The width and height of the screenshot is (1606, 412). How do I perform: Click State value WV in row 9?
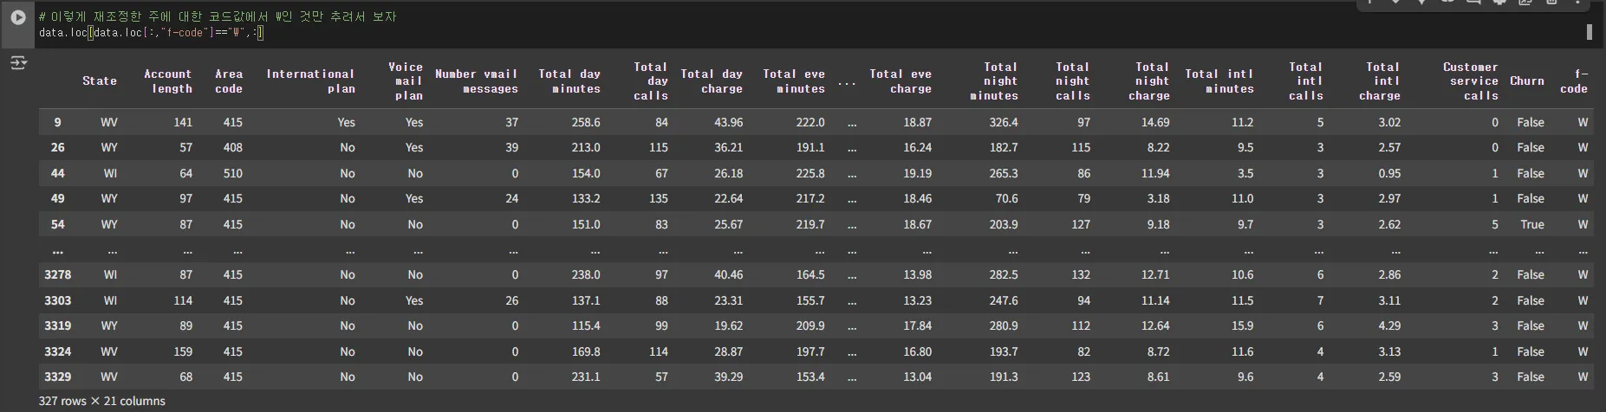[x=108, y=122]
